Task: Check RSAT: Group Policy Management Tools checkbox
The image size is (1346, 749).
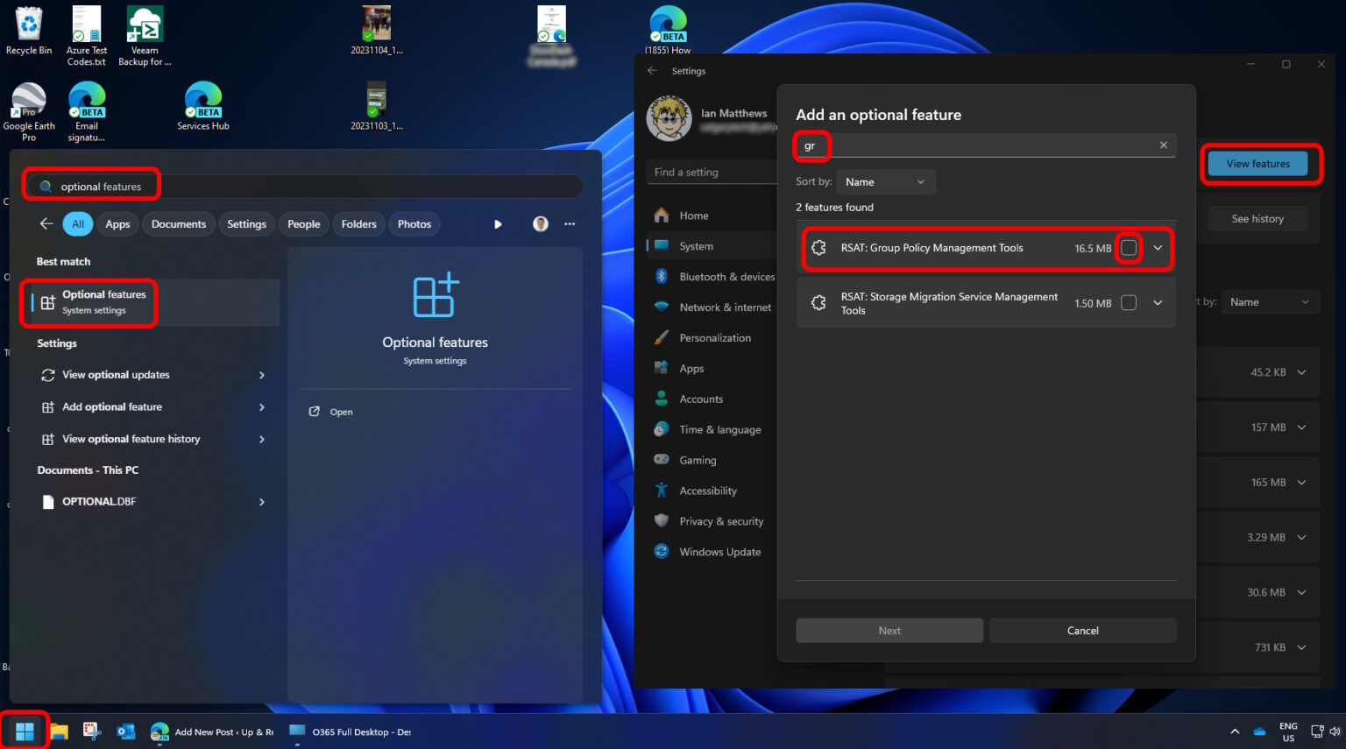Action: (x=1129, y=248)
